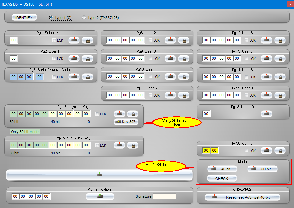
Task: Toggle LCK checkbox for Pg8 User 2
Action: point(150,40)
